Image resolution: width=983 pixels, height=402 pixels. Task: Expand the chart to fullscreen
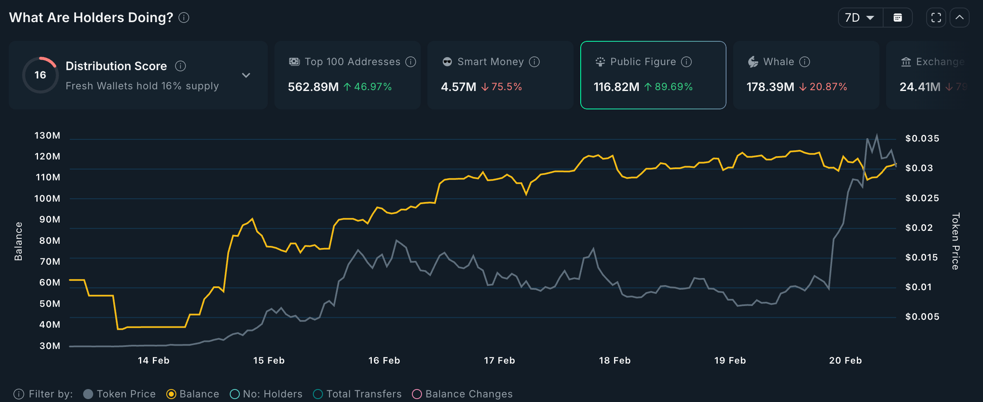tap(936, 18)
